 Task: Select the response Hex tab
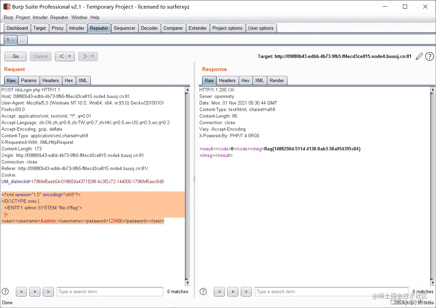click(246, 80)
